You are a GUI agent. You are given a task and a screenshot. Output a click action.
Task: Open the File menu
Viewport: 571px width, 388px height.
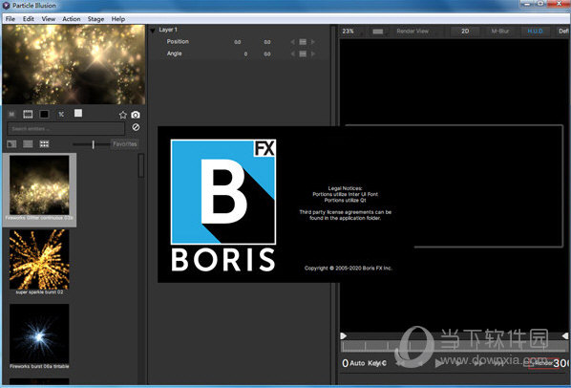click(x=11, y=19)
